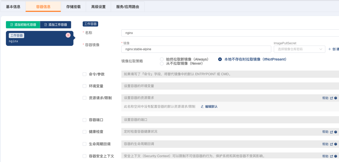Enable the 健康检查 checkbox
Screen dimensions: 339x162
(x=84, y=132)
